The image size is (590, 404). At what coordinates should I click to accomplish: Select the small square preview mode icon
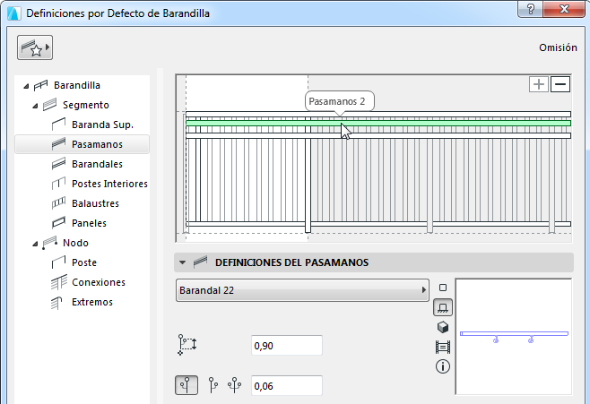[443, 288]
